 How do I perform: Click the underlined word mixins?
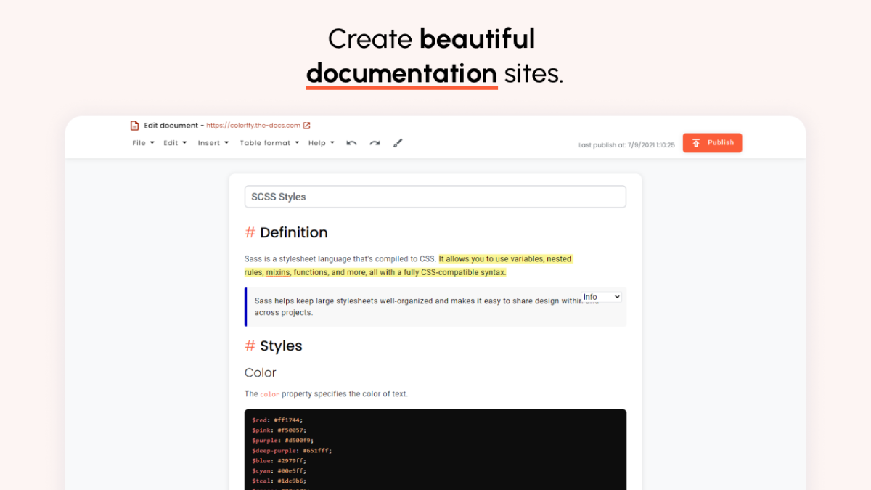[x=278, y=273]
